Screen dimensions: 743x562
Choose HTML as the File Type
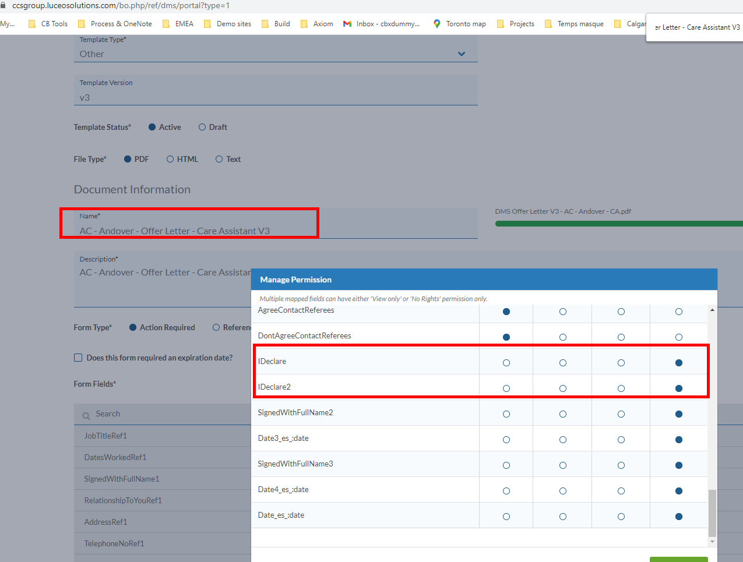pyautogui.click(x=170, y=159)
